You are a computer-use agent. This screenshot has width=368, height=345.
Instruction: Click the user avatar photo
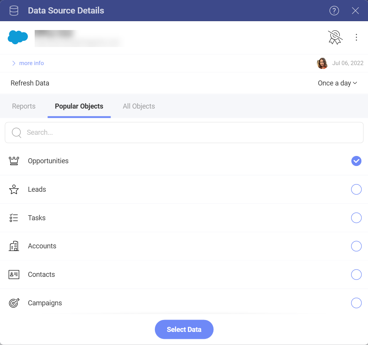[x=322, y=63]
